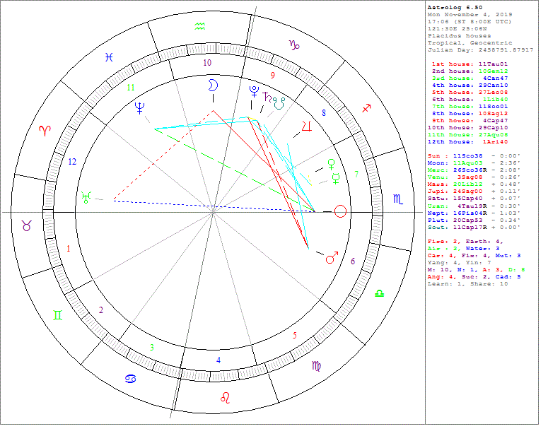Select the Pluto glyph near house 9
Image resolution: width=548 pixels, height=436 pixels.
(x=253, y=91)
